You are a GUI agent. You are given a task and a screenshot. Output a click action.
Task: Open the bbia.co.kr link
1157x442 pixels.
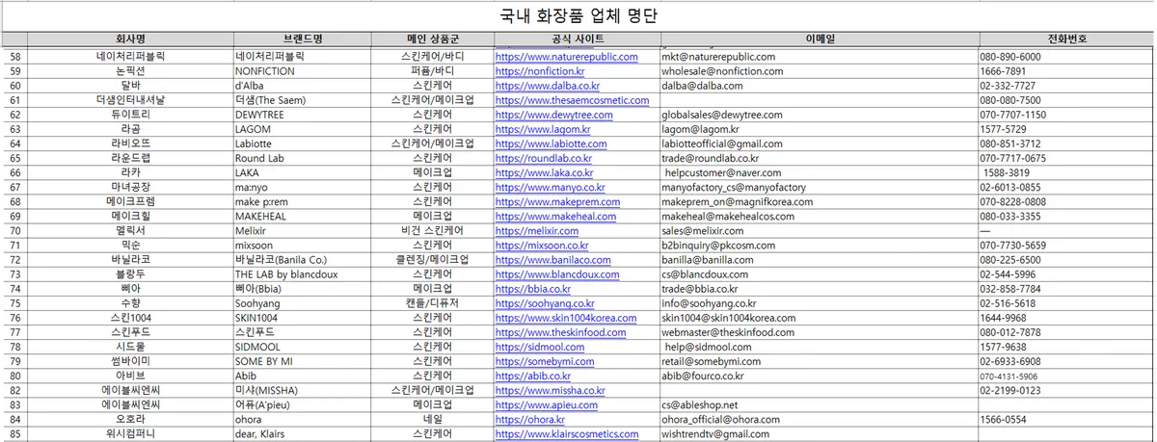click(532, 289)
